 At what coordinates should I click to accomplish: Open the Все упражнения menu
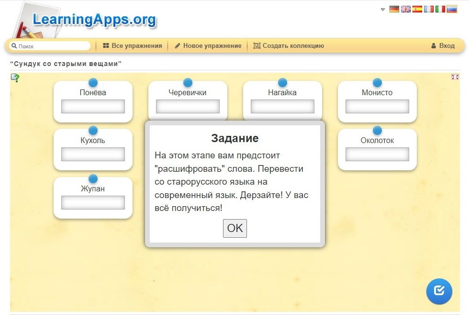[133, 46]
